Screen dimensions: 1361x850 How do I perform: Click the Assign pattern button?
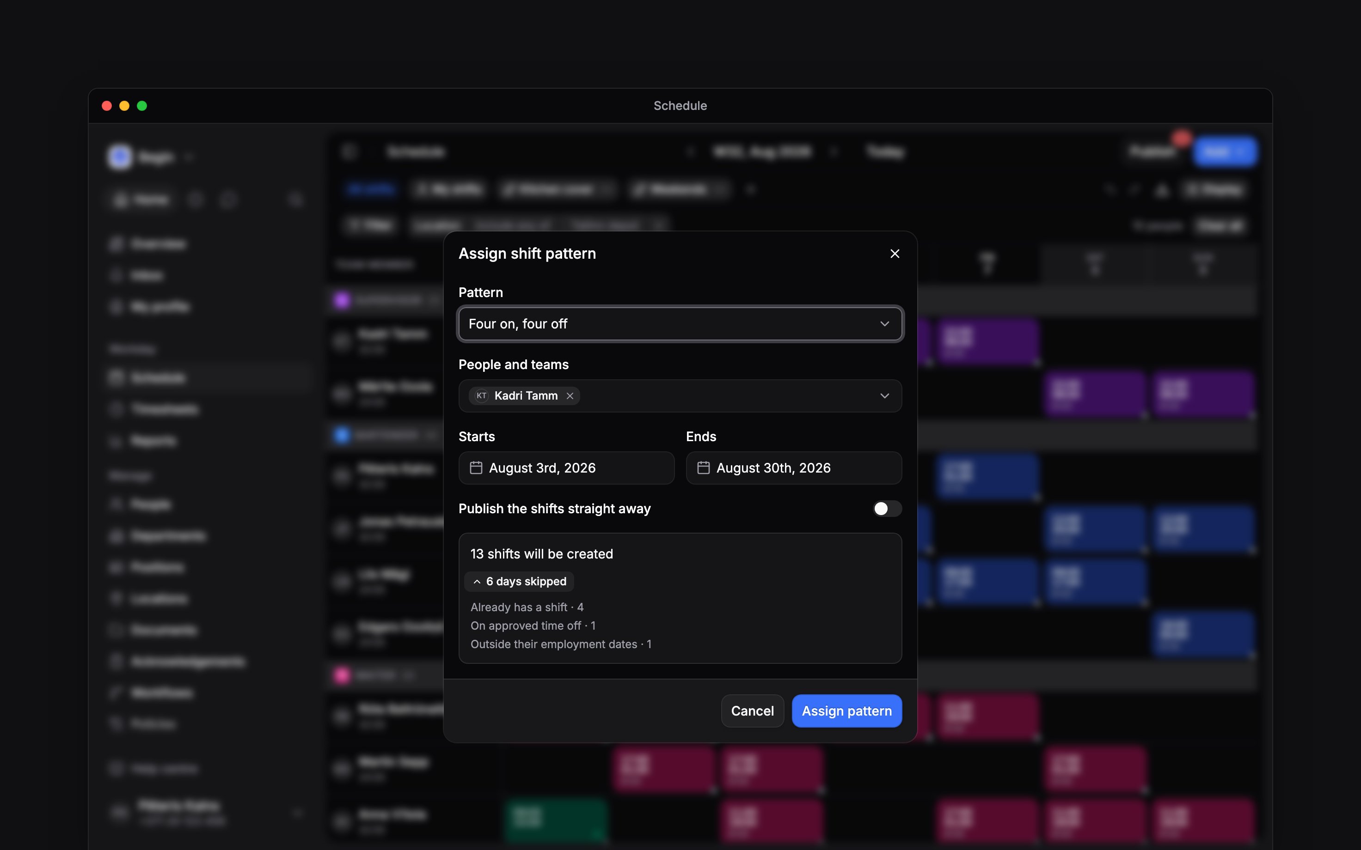846,710
